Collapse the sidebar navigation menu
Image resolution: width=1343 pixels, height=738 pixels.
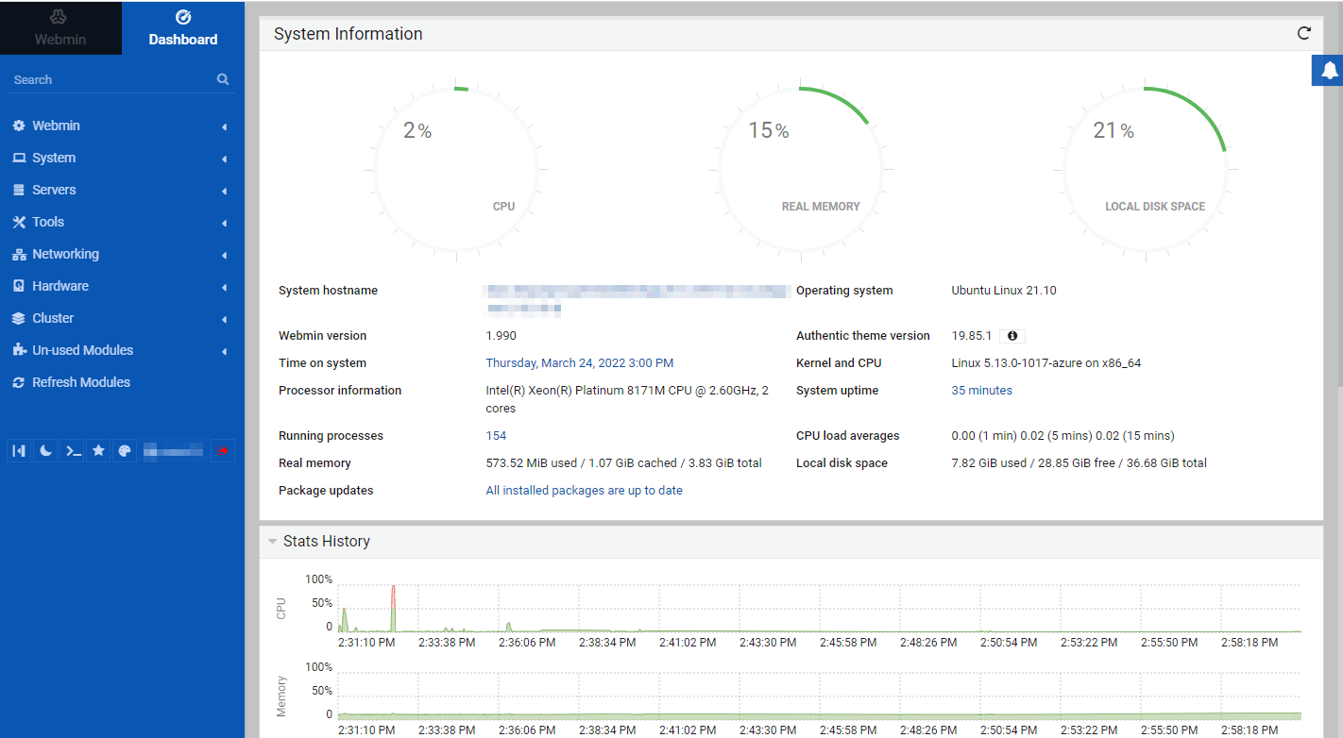tap(19, 451)
